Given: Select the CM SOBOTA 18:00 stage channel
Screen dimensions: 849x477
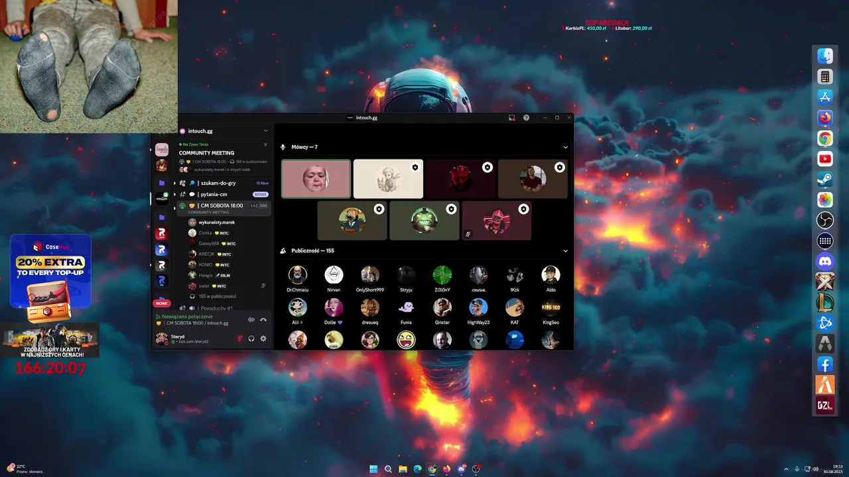Looking at the screenshot, I should pos(224,207).
